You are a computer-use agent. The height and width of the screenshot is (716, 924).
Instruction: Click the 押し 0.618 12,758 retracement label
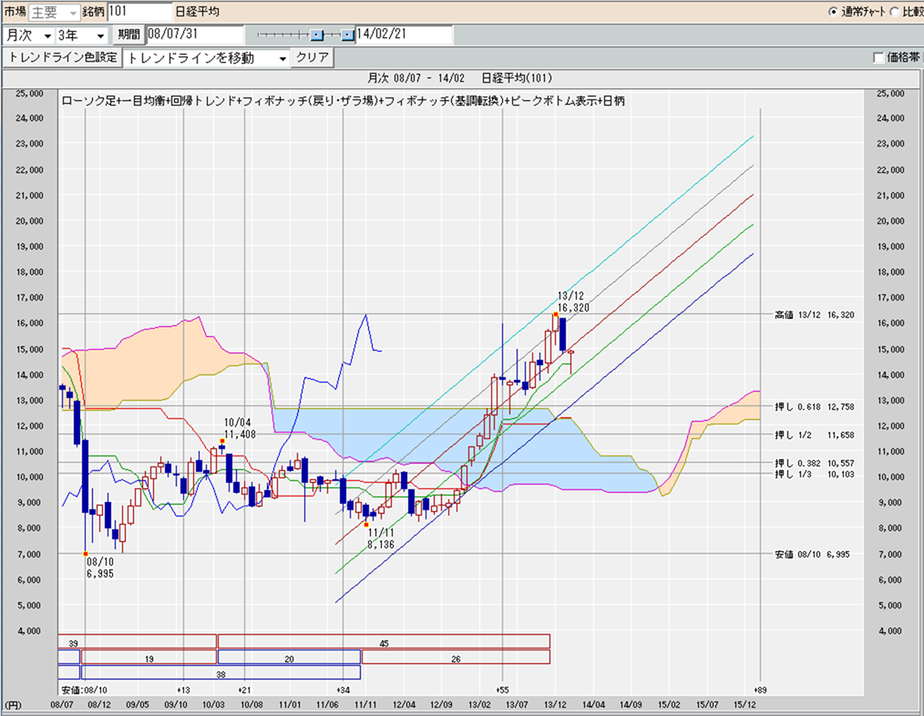pyautogui.click(x=815, y=406)
